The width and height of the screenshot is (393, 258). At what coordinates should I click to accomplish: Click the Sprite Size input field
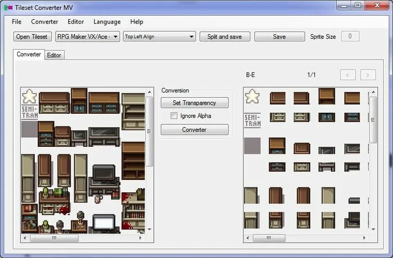click(x=350, y=36)
